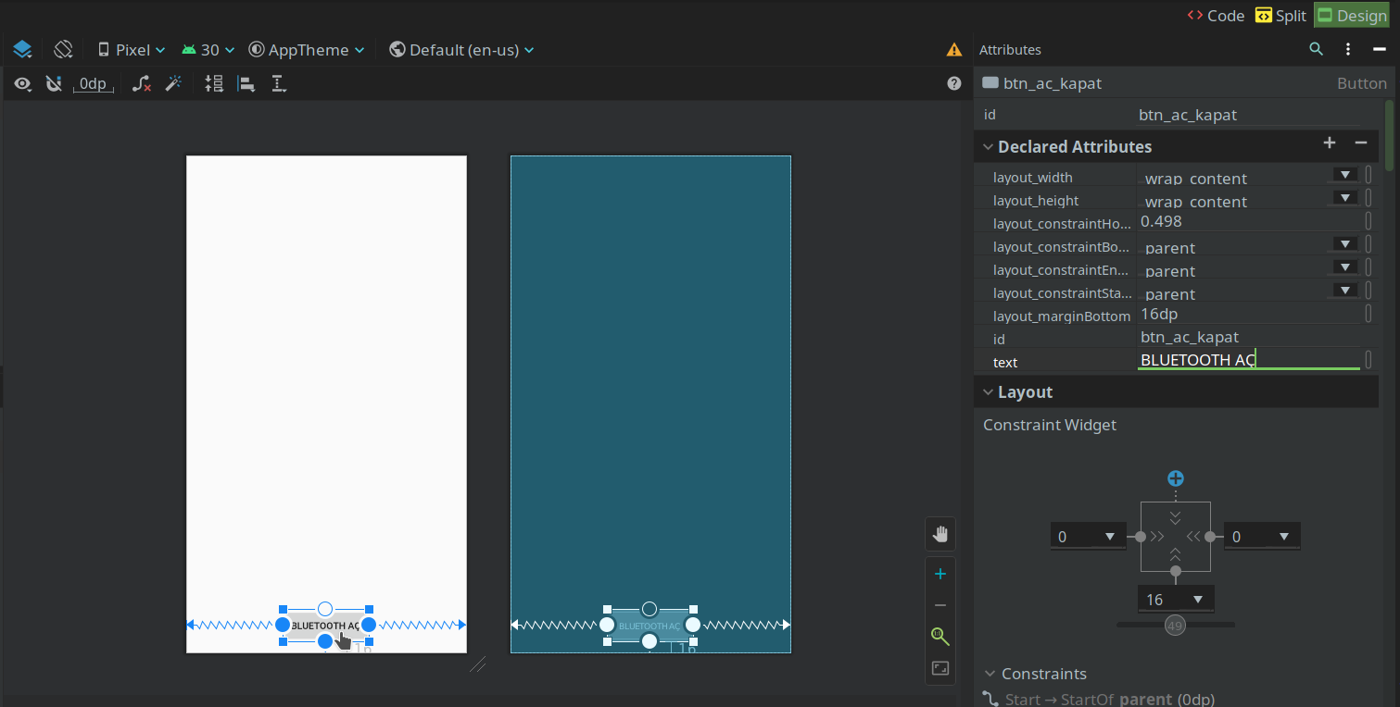Minimize the Attributes panel
Screen dimensions: 1400x707
(1379, 49)
